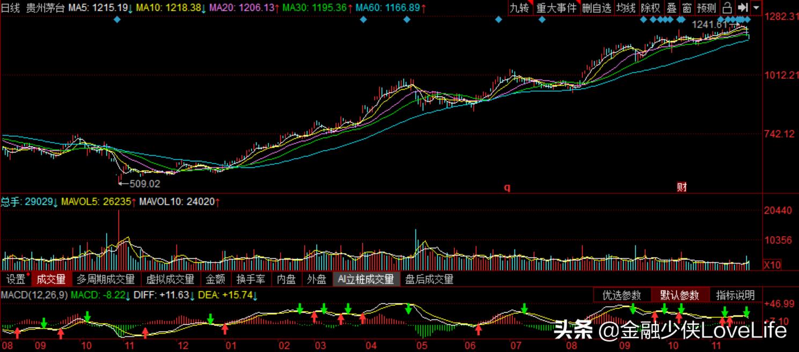This screenshot has height=352, width=799.
Task: Toggle 除权 ex-rights adjustment
Action: tap(651, 8)
